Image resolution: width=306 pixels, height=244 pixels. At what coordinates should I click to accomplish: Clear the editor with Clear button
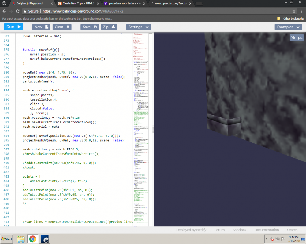click(x=62, y=27)
